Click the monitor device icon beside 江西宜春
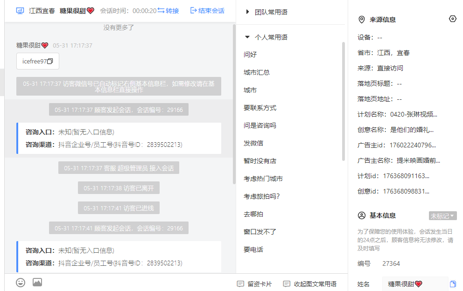463x291 pixels. [20, 11]
